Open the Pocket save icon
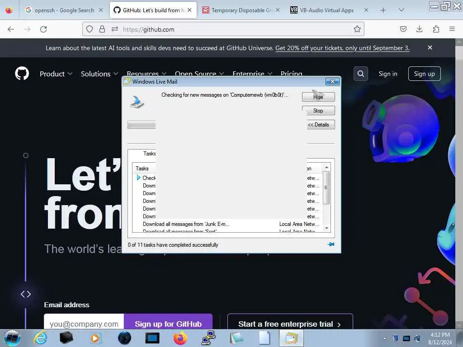The image size is (463, 347). tap(403, 29)
